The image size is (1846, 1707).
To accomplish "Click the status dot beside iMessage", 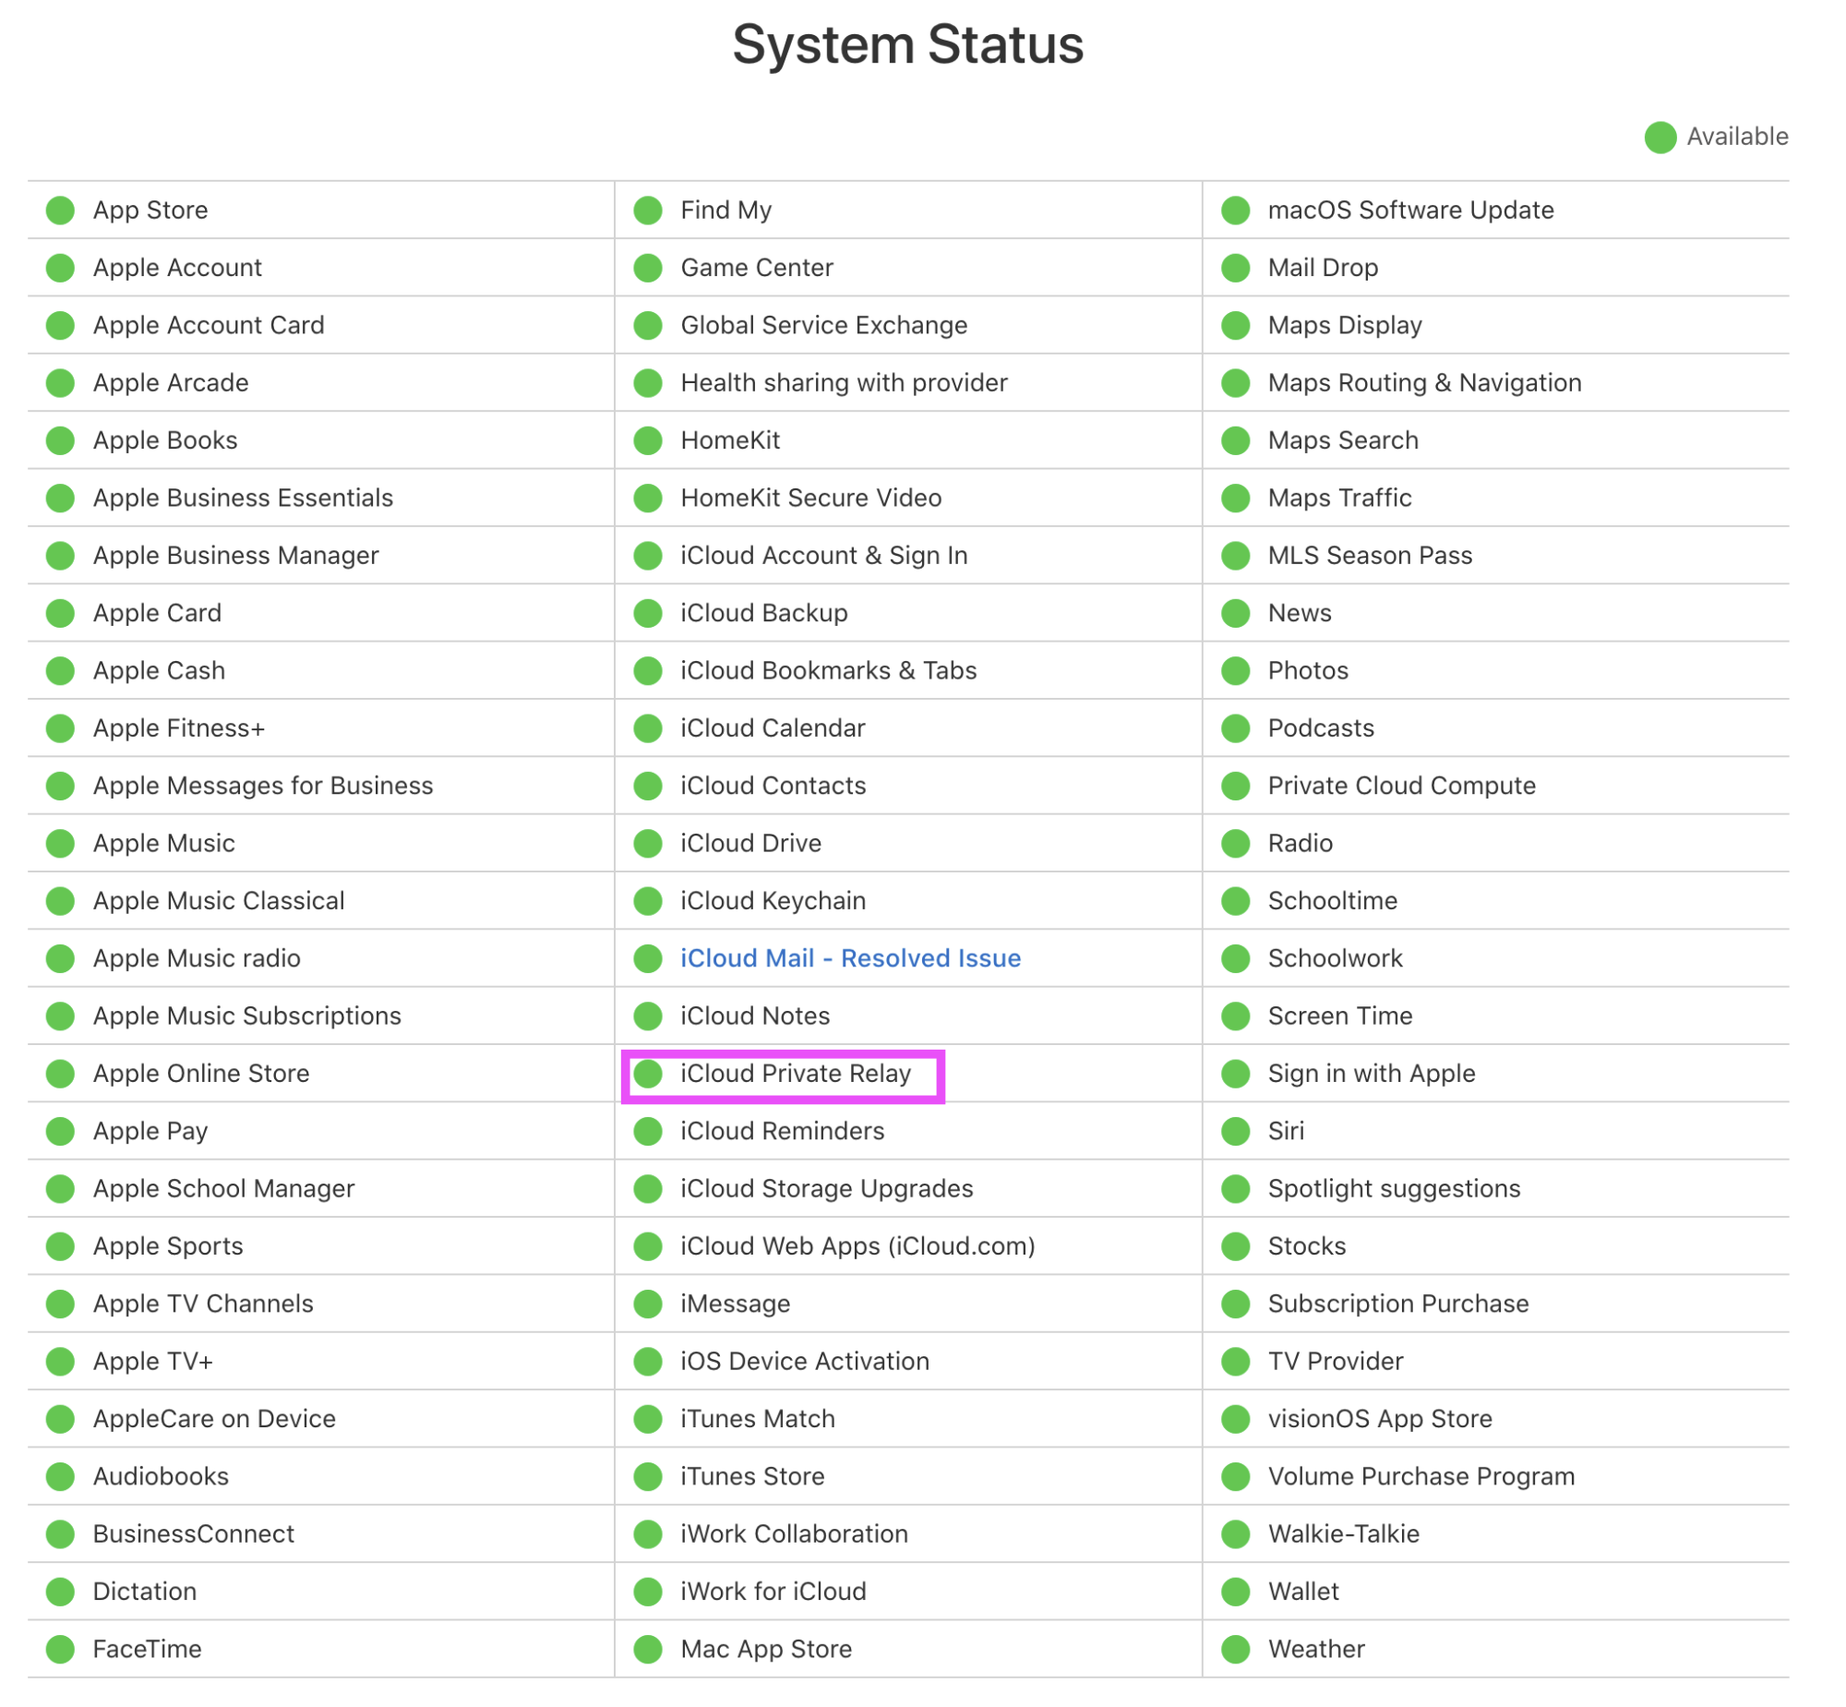I will click(649, 1305).
